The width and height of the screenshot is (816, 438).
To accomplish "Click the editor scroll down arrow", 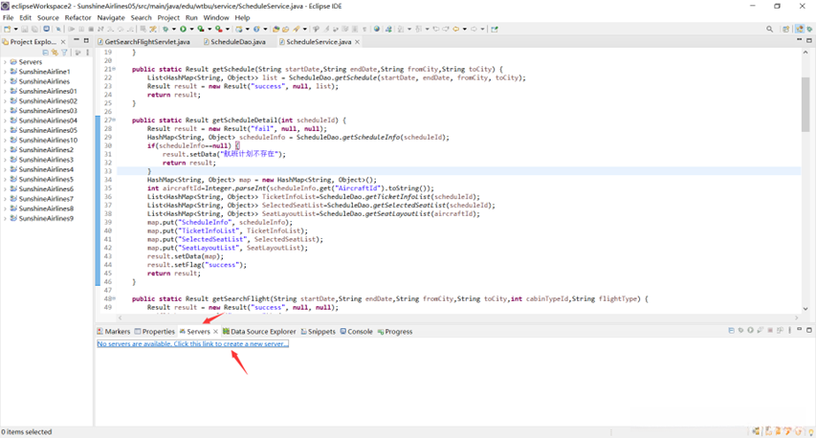I will pos(805,309).
